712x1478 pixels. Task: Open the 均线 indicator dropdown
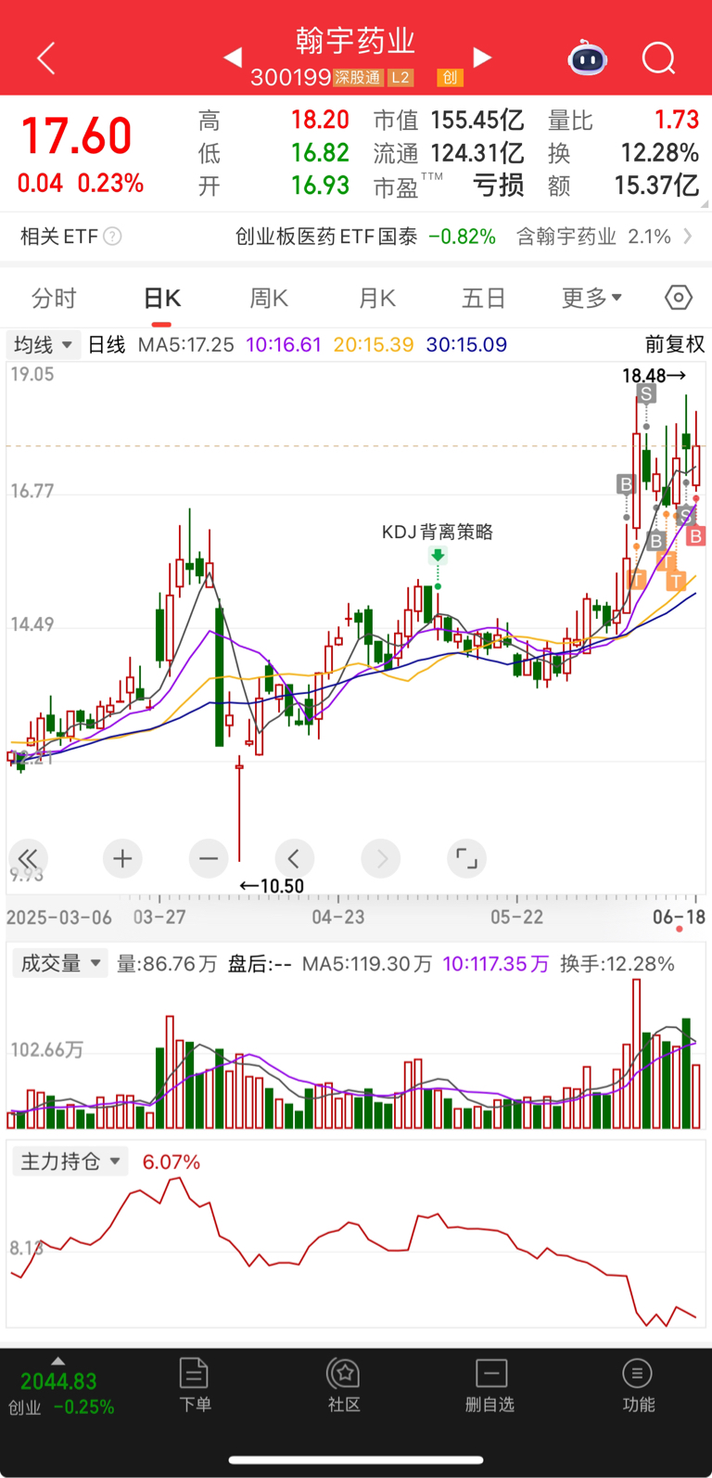pyautogui.click(x=44, y=345)
